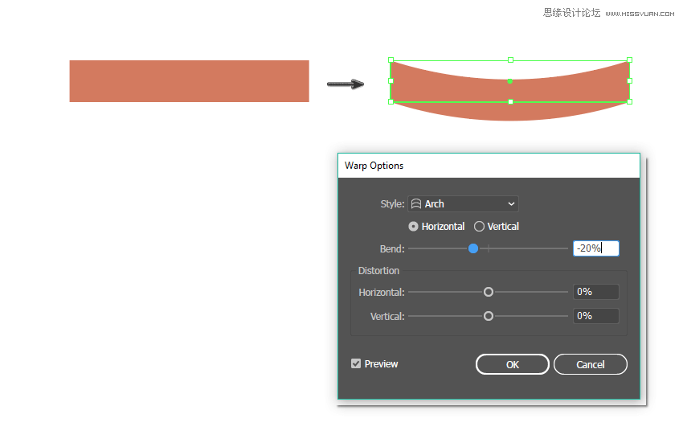This screenshot has width=683, height=443.
Task: Click the bottom-center bounding box handle
Action: click(x=510, y=101)
